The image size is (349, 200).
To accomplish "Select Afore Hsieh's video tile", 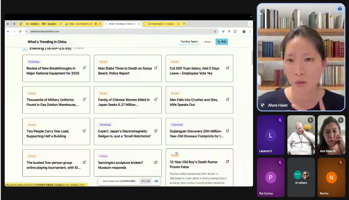I will (301, 57).
